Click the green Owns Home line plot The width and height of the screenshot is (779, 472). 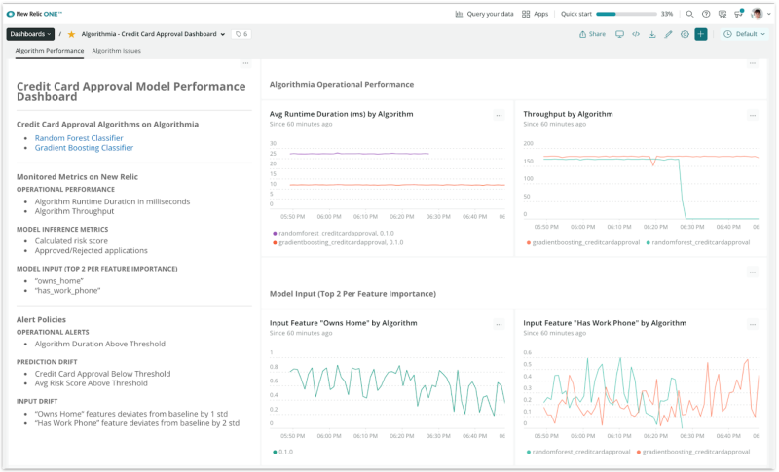[x=397, y=389]
